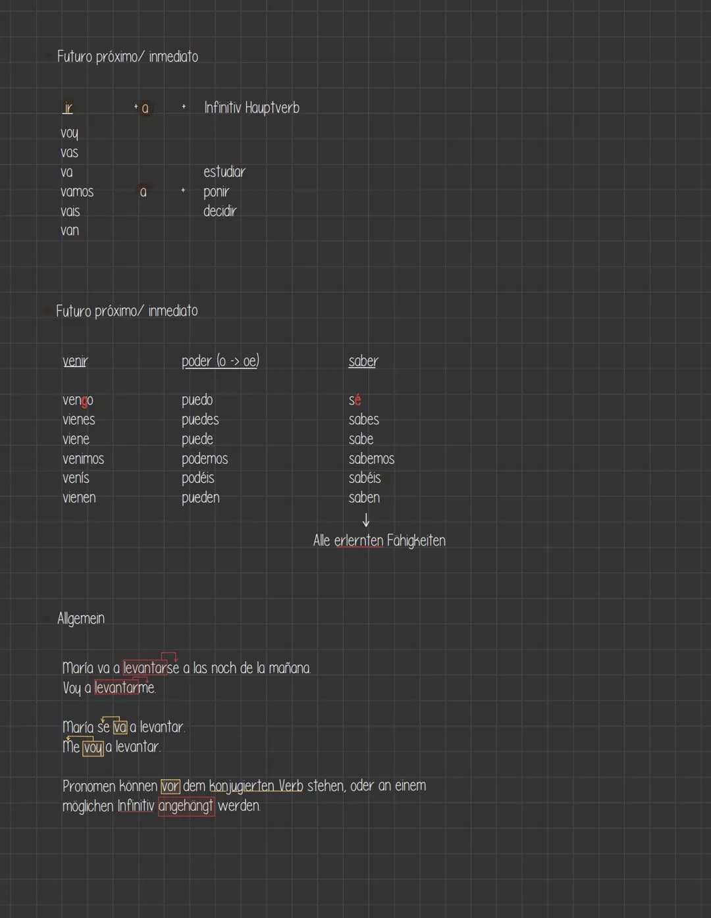Click the word 'podemos'
Image resolution: width=711 pixels, height=918 pixels.
[x=205, y=459]
